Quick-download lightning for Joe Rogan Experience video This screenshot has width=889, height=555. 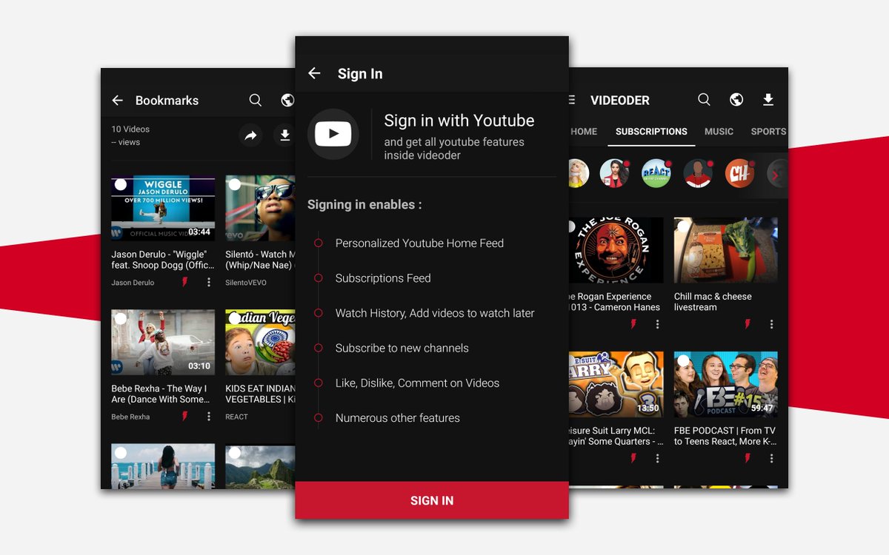(633, 324)
